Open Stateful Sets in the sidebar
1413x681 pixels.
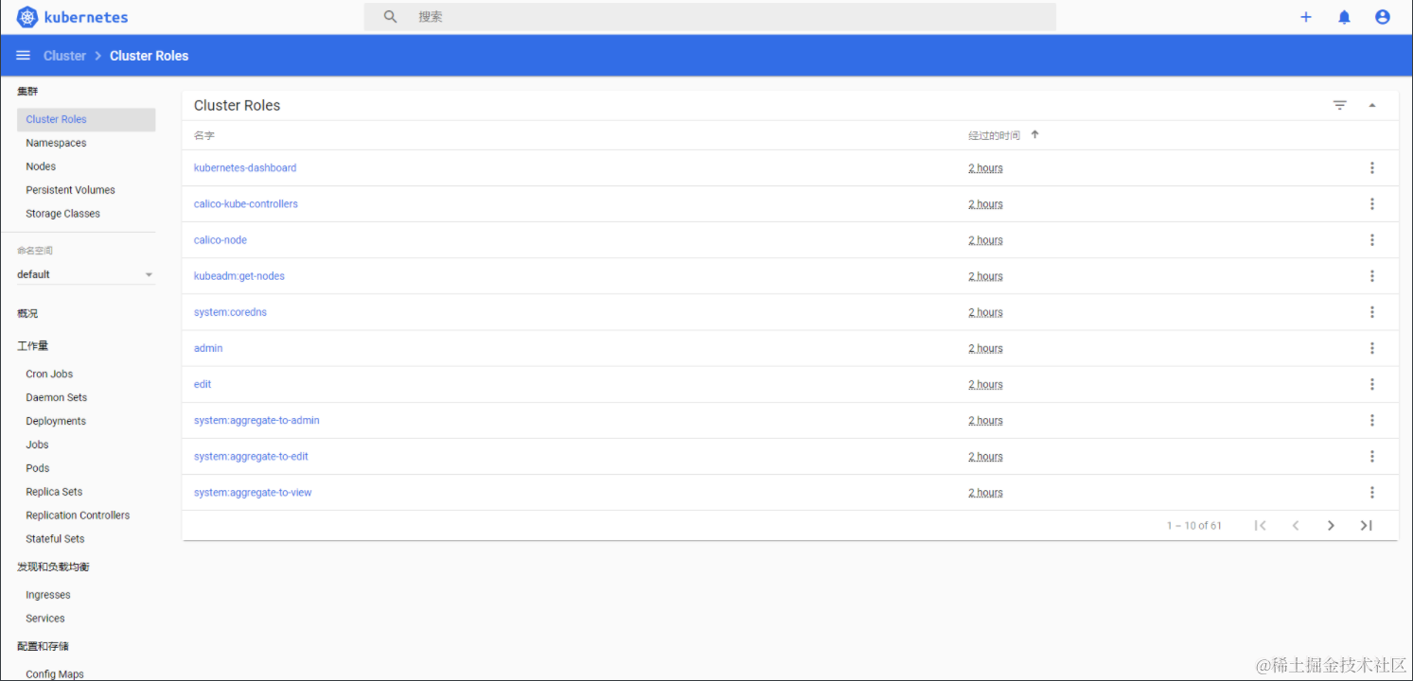(x=55, y=539)
